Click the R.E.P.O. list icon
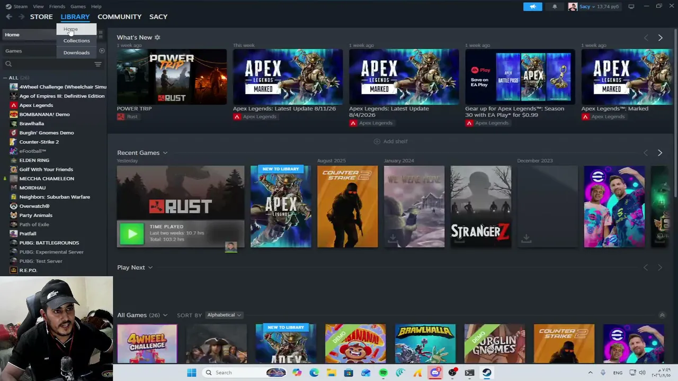The height and width of the screenshot is (381, 678). [14, 270]
